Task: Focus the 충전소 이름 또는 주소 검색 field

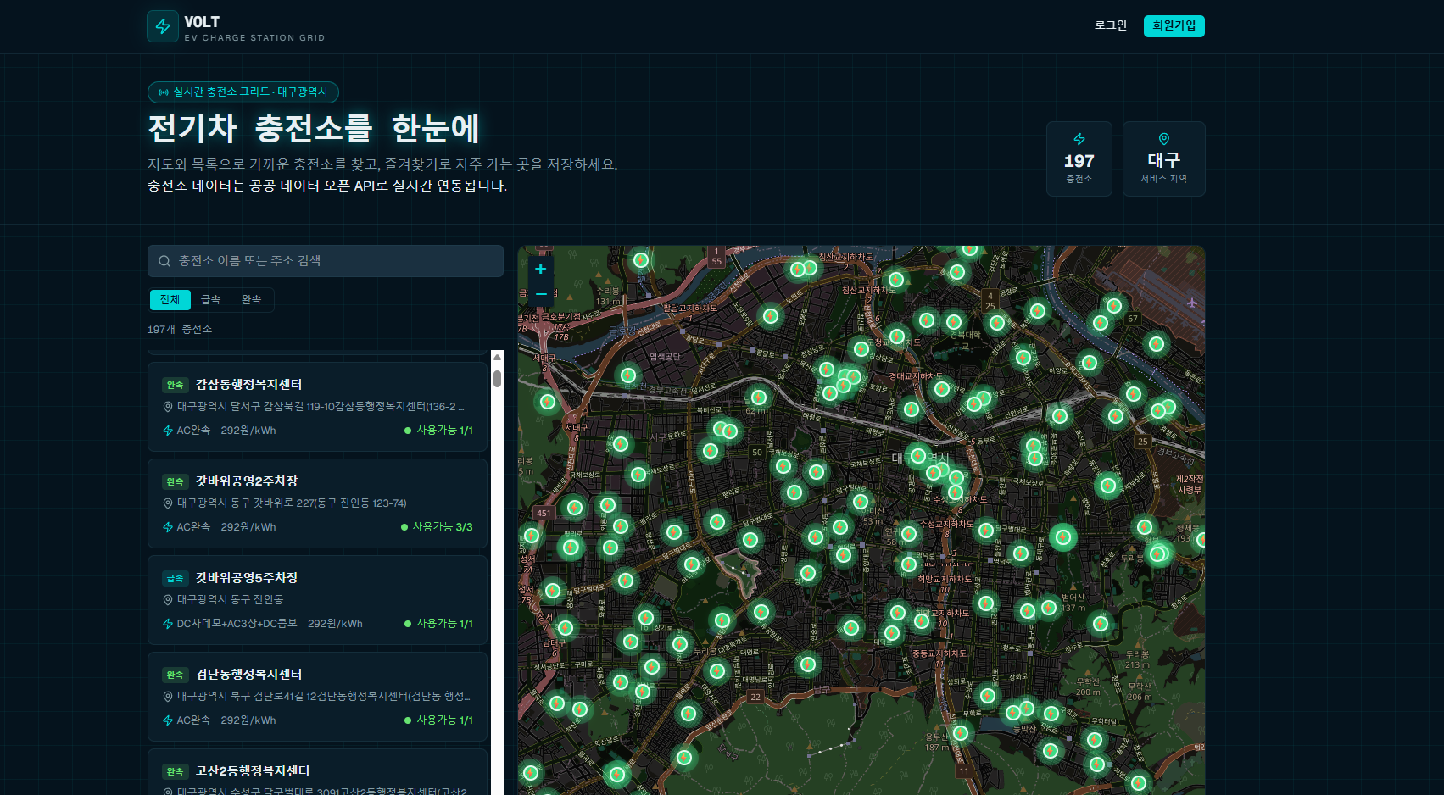Action: click(326, 261)
